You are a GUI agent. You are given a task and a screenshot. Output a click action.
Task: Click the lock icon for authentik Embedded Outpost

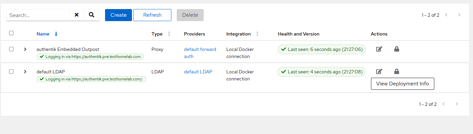(397, 49)
